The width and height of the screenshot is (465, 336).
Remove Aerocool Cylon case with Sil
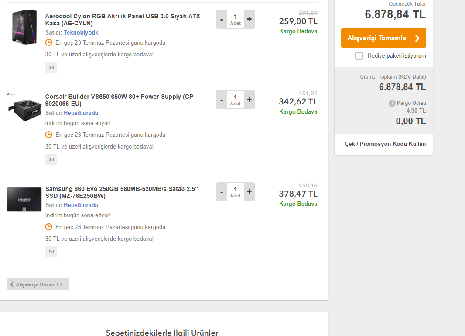51,67
